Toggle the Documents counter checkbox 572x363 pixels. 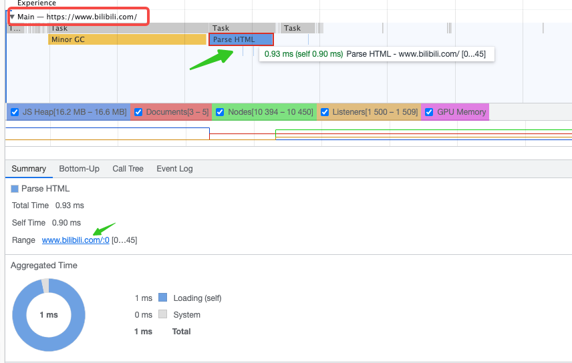pos(138,112)
